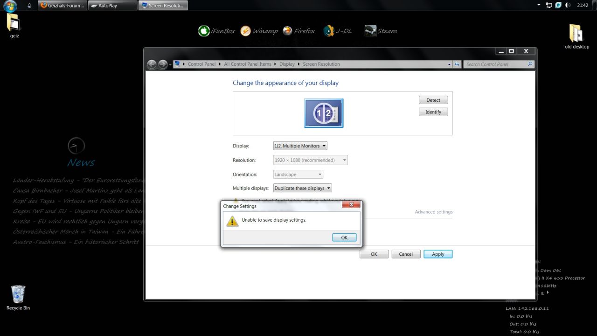Click the Windows Start orb
Image resolution: width=597 pixels, height=336 pixels.
tap(10, 6)
